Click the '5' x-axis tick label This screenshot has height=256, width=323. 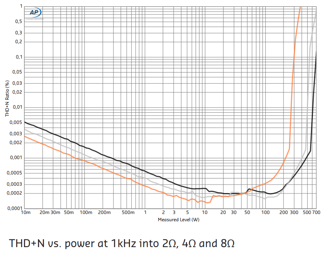point(187,212)
